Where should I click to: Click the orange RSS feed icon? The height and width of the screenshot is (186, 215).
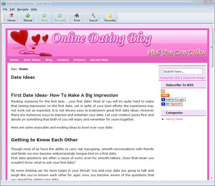coord(163,91)
